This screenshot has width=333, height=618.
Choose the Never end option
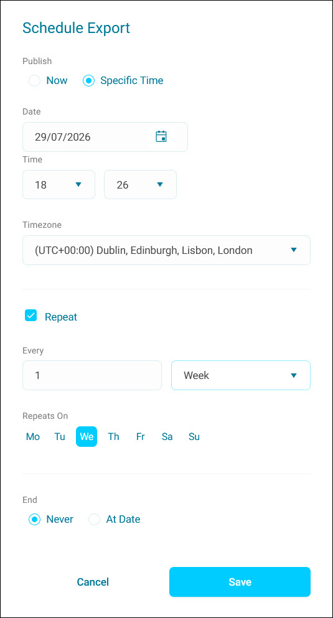coord(35,520)
